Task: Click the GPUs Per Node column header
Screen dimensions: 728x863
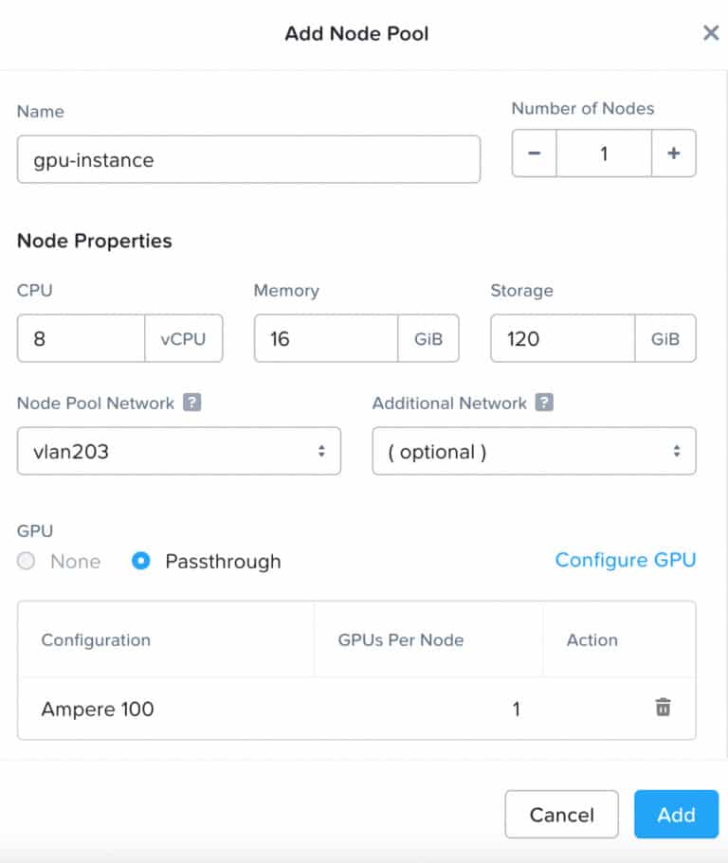Action: tap(401, 639)
